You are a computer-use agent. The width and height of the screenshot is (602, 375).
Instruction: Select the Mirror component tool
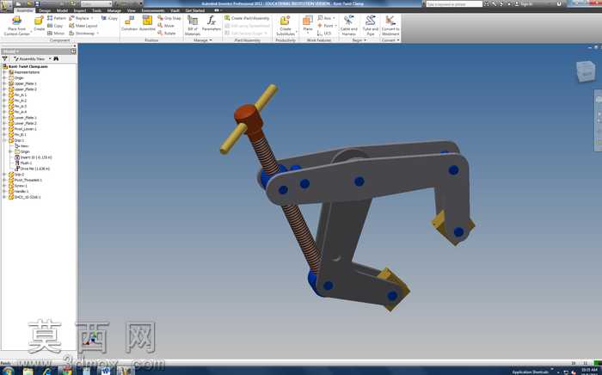56,34
